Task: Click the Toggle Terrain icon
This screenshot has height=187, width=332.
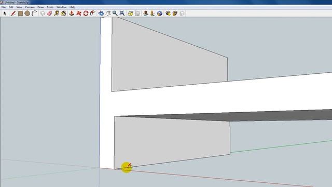Action: [137, 14]
